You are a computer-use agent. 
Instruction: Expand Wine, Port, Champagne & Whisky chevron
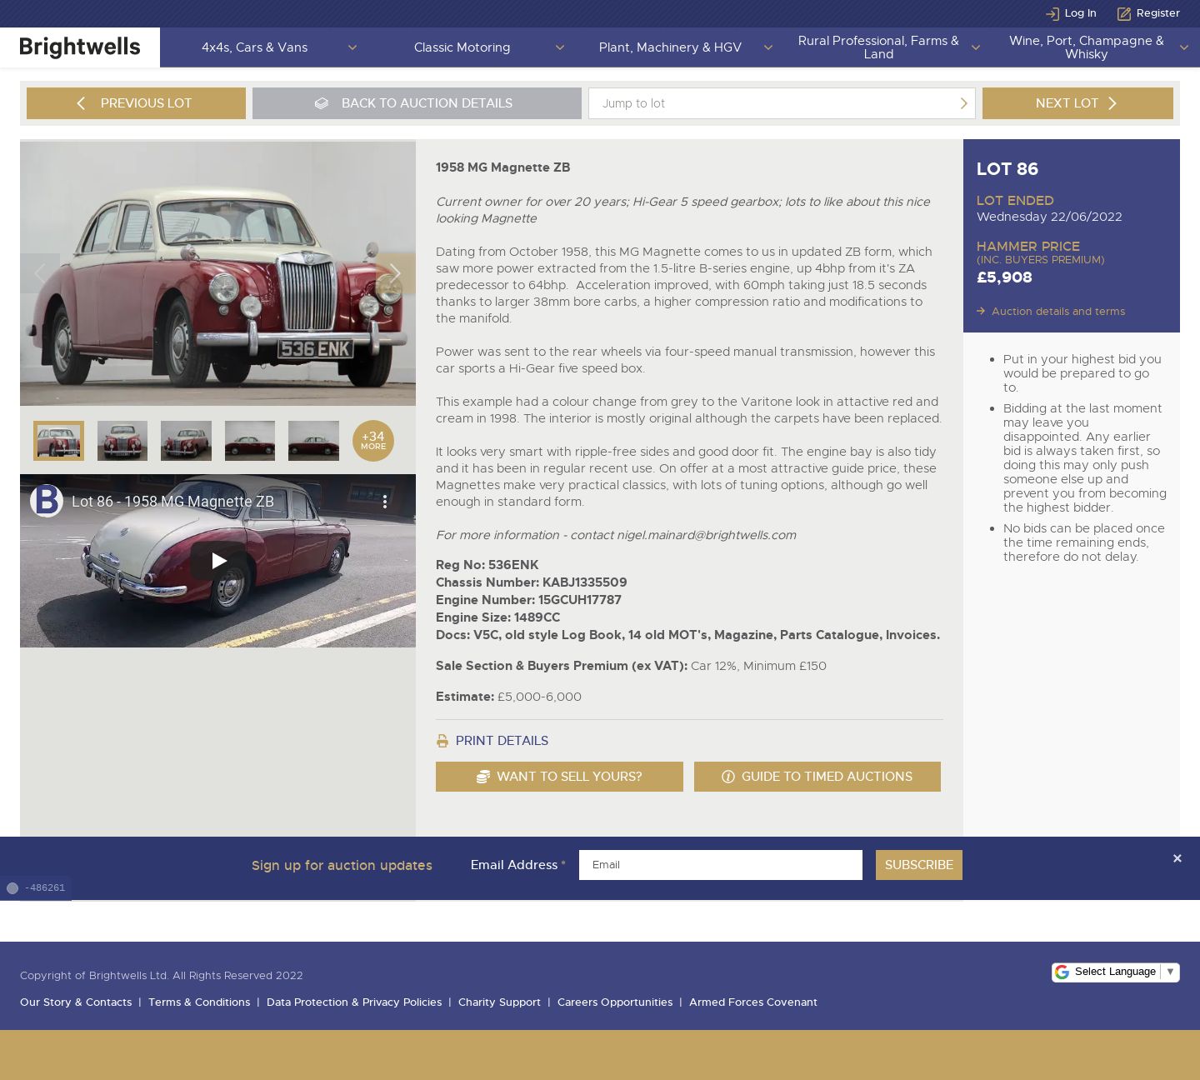point(1184,47)
